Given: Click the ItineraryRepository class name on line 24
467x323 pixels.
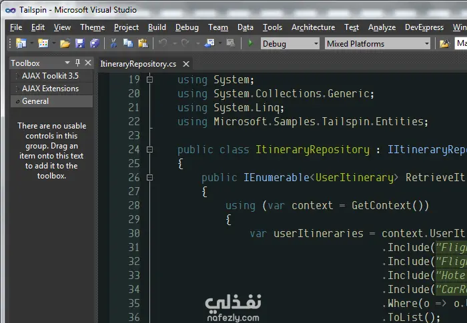Looking at the screenshot, I should (x=312, y=150).
